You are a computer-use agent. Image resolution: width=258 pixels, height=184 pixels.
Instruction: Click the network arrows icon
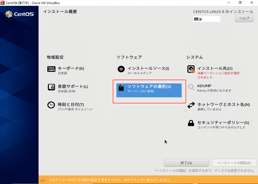coord(191,105)
